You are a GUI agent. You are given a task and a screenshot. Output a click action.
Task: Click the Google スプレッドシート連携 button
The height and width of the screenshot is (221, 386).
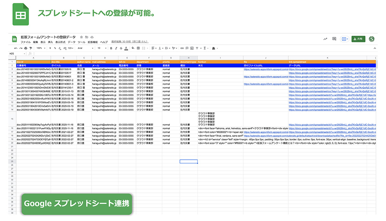pos(77,204)
